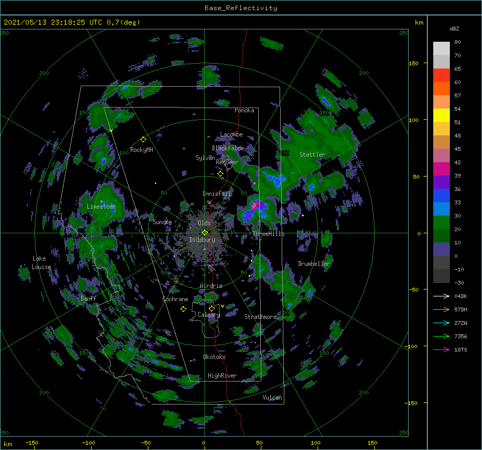Image resolution: width=482 pixels, height=450 pixels.
Task: Select the HighRiver label
Action: coord(222,376)
